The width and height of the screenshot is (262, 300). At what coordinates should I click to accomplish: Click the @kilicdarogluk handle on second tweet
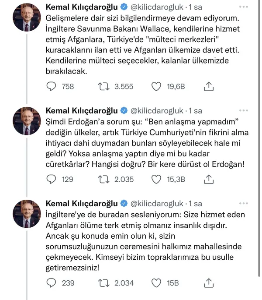click(x=157, y=110)
